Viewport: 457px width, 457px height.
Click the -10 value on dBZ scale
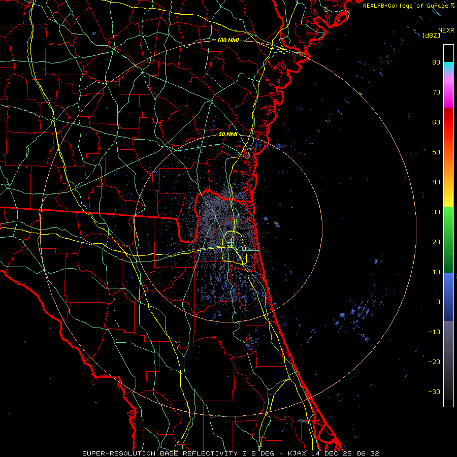click(434, 332)
